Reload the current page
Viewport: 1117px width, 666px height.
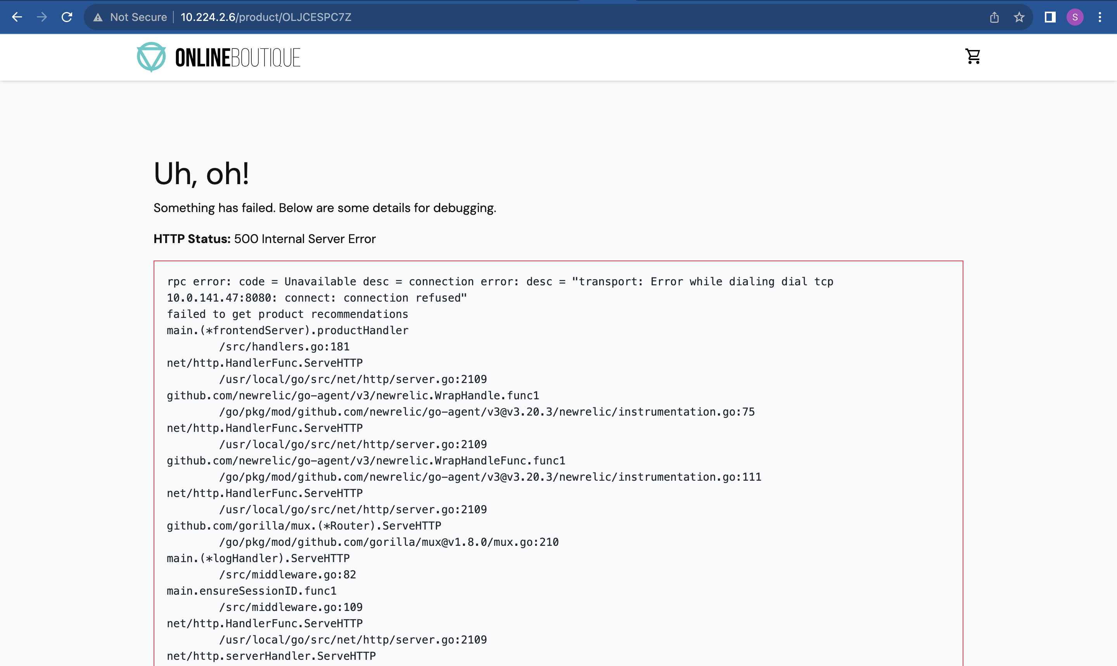click(x=67, y=17)
